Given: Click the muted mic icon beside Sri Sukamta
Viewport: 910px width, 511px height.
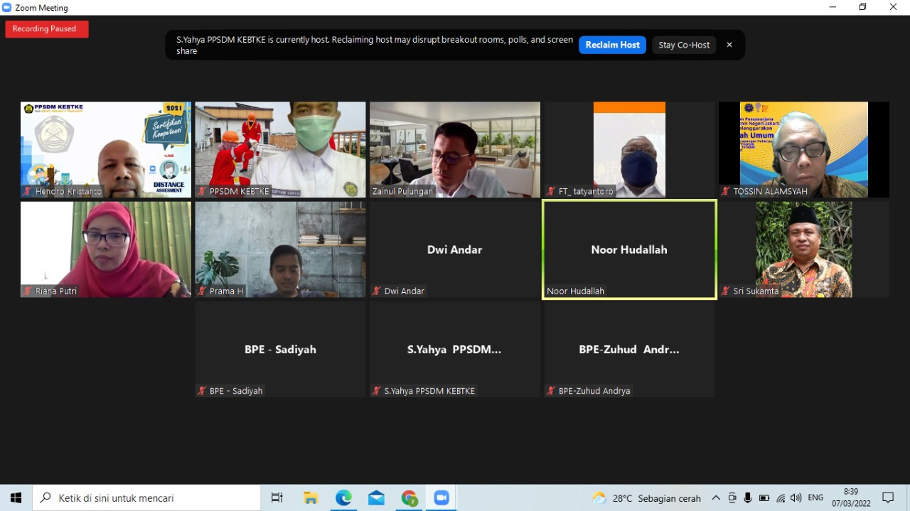Looking at the screenshot, I should pos(726,291).
